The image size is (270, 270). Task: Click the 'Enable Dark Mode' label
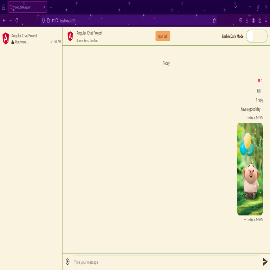click(233, 36)
